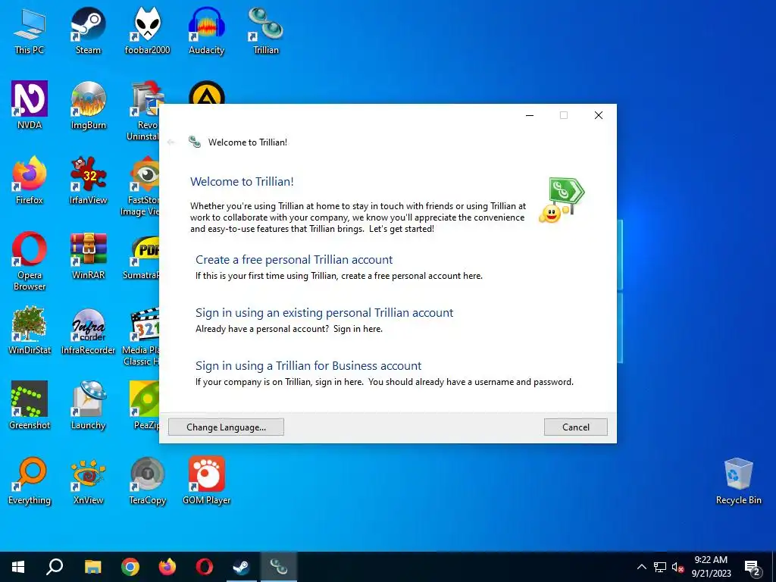Show hidden system tray icons

tap(641, 567)
